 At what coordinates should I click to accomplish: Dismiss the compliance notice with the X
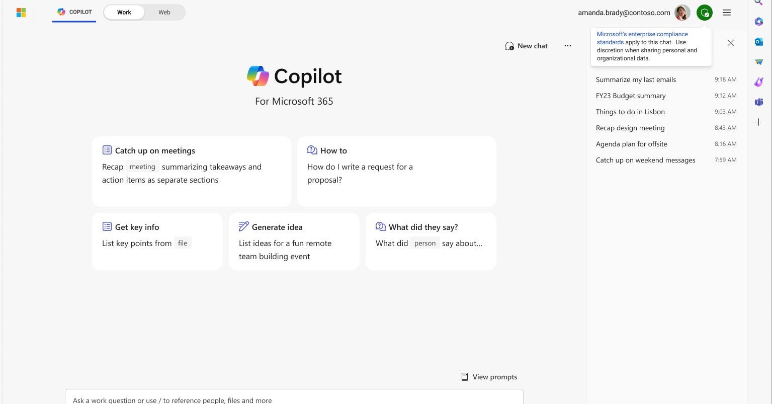click(730, 43)
